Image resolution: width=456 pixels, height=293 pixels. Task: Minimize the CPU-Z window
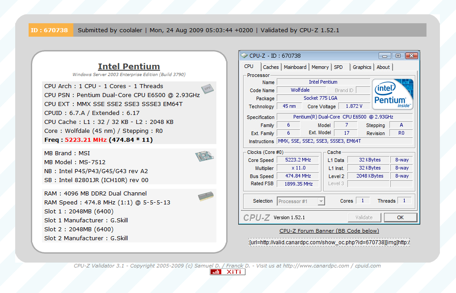385,55
